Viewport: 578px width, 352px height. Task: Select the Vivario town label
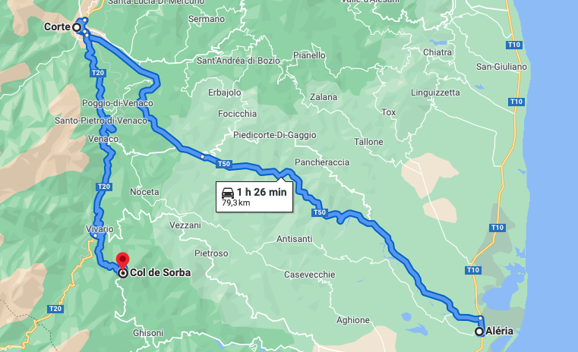[x=99, y=229]
